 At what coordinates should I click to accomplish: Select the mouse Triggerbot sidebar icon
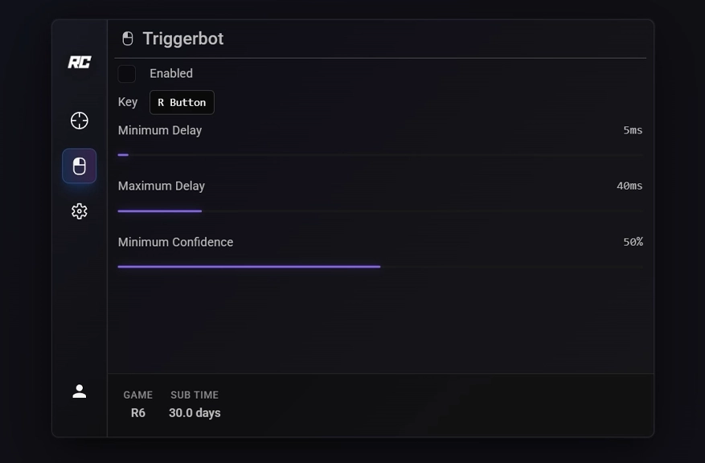click(x=79, y=166)
